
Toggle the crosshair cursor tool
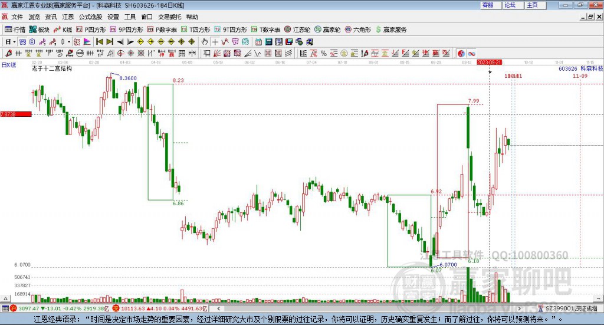pos(215,42)
